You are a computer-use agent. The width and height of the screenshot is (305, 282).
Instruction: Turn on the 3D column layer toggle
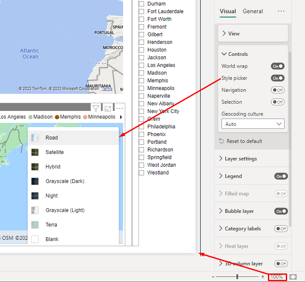pos(281,264)
